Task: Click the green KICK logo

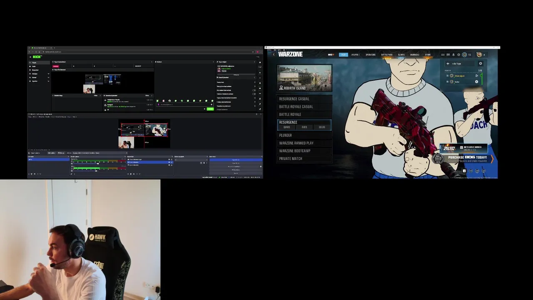Action: click(x=37, y=57)
